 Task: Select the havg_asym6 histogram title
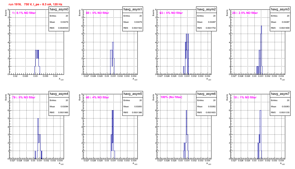pyautogui.click(x=206, y=94)
